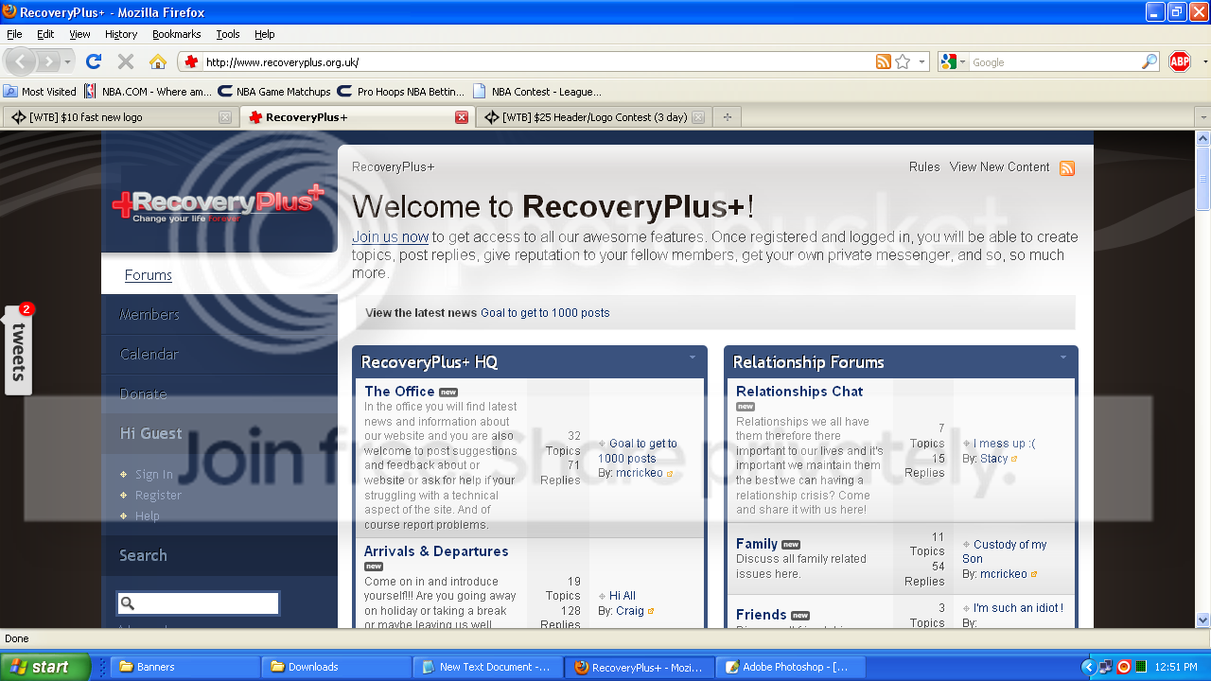Click the Adblock Plus ABP icon
1211x681 pixels.
tap(1180, 61)
